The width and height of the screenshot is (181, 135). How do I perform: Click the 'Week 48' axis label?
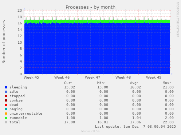[x=123, y=78]
